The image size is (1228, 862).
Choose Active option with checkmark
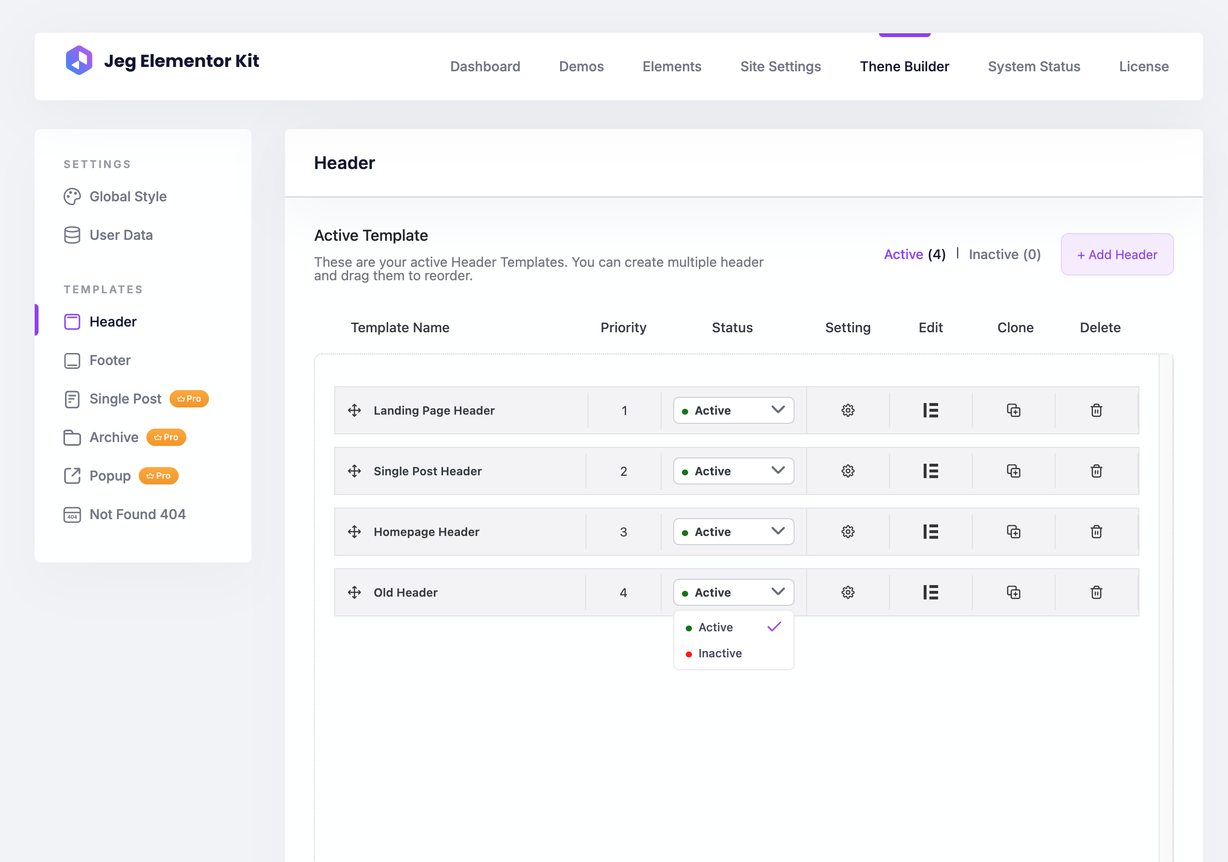click(716, 627)
